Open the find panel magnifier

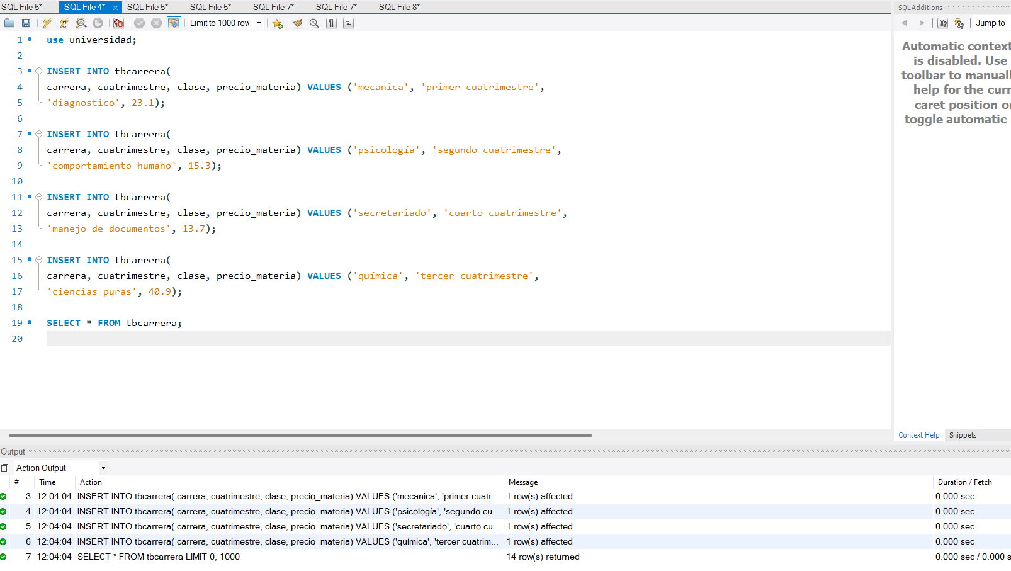click(x=314, y=23)
